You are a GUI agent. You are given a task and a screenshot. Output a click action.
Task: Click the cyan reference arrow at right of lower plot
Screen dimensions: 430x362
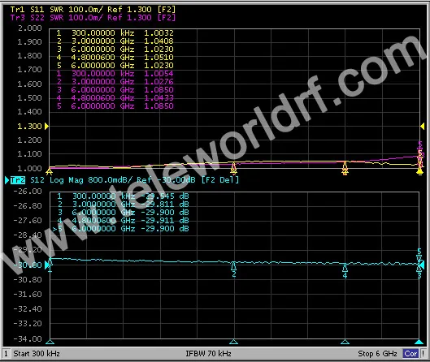pyautogui.click(x=422, y=265)
